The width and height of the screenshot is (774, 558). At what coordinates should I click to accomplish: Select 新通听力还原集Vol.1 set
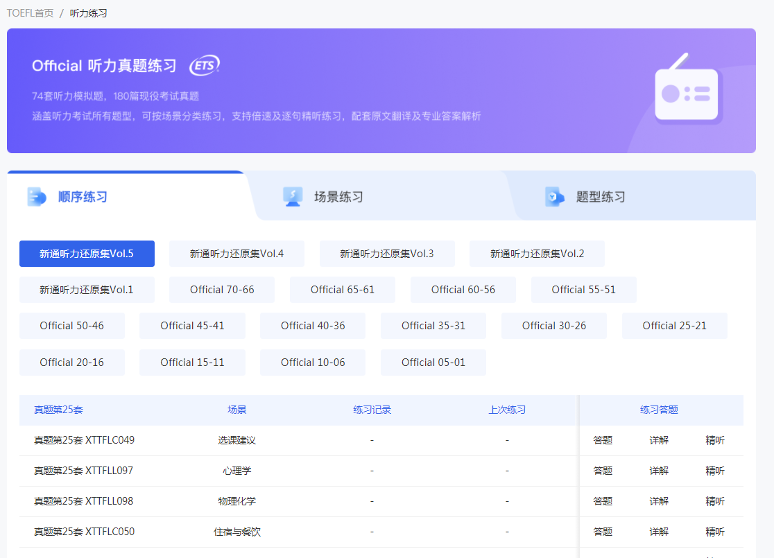click(87, 290)
